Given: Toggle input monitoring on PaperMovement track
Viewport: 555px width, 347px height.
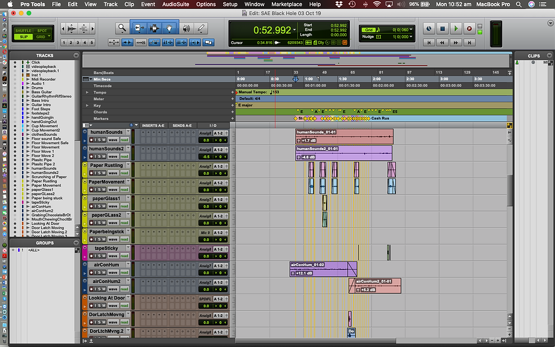Looking at the screenshot, I should pos(95,190).
